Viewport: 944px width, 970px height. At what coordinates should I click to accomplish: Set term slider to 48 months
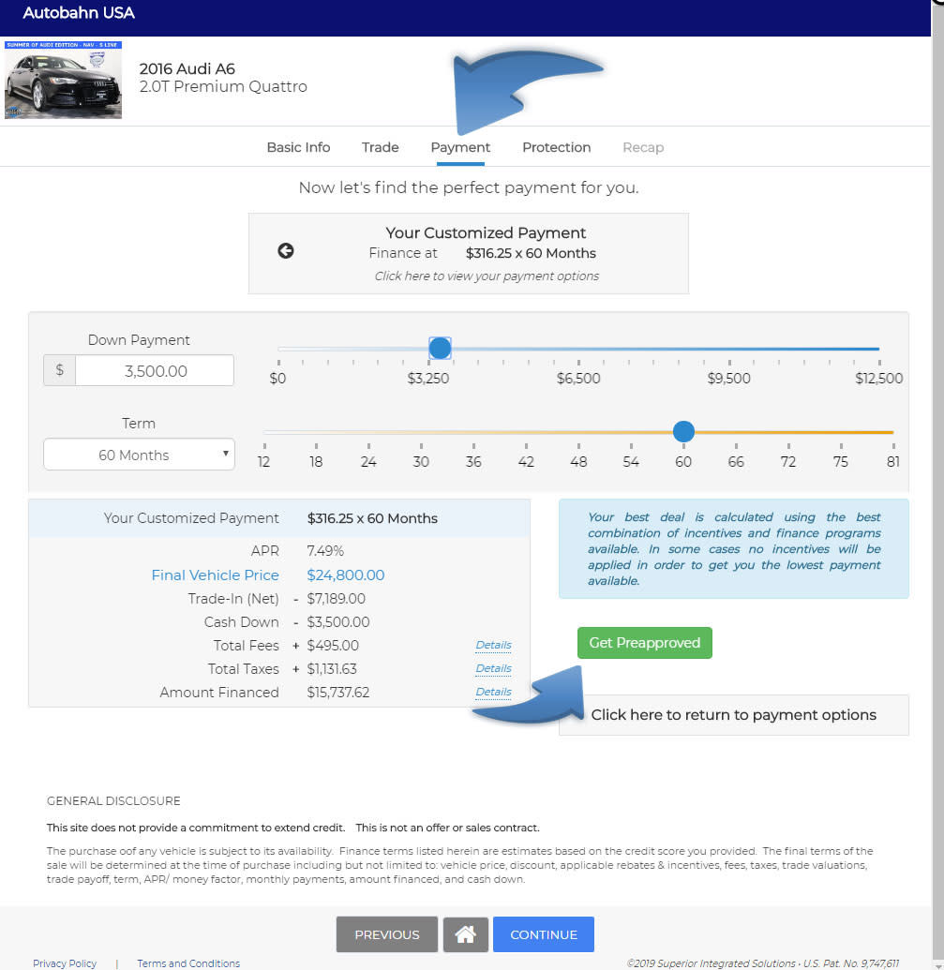(578, 432)
